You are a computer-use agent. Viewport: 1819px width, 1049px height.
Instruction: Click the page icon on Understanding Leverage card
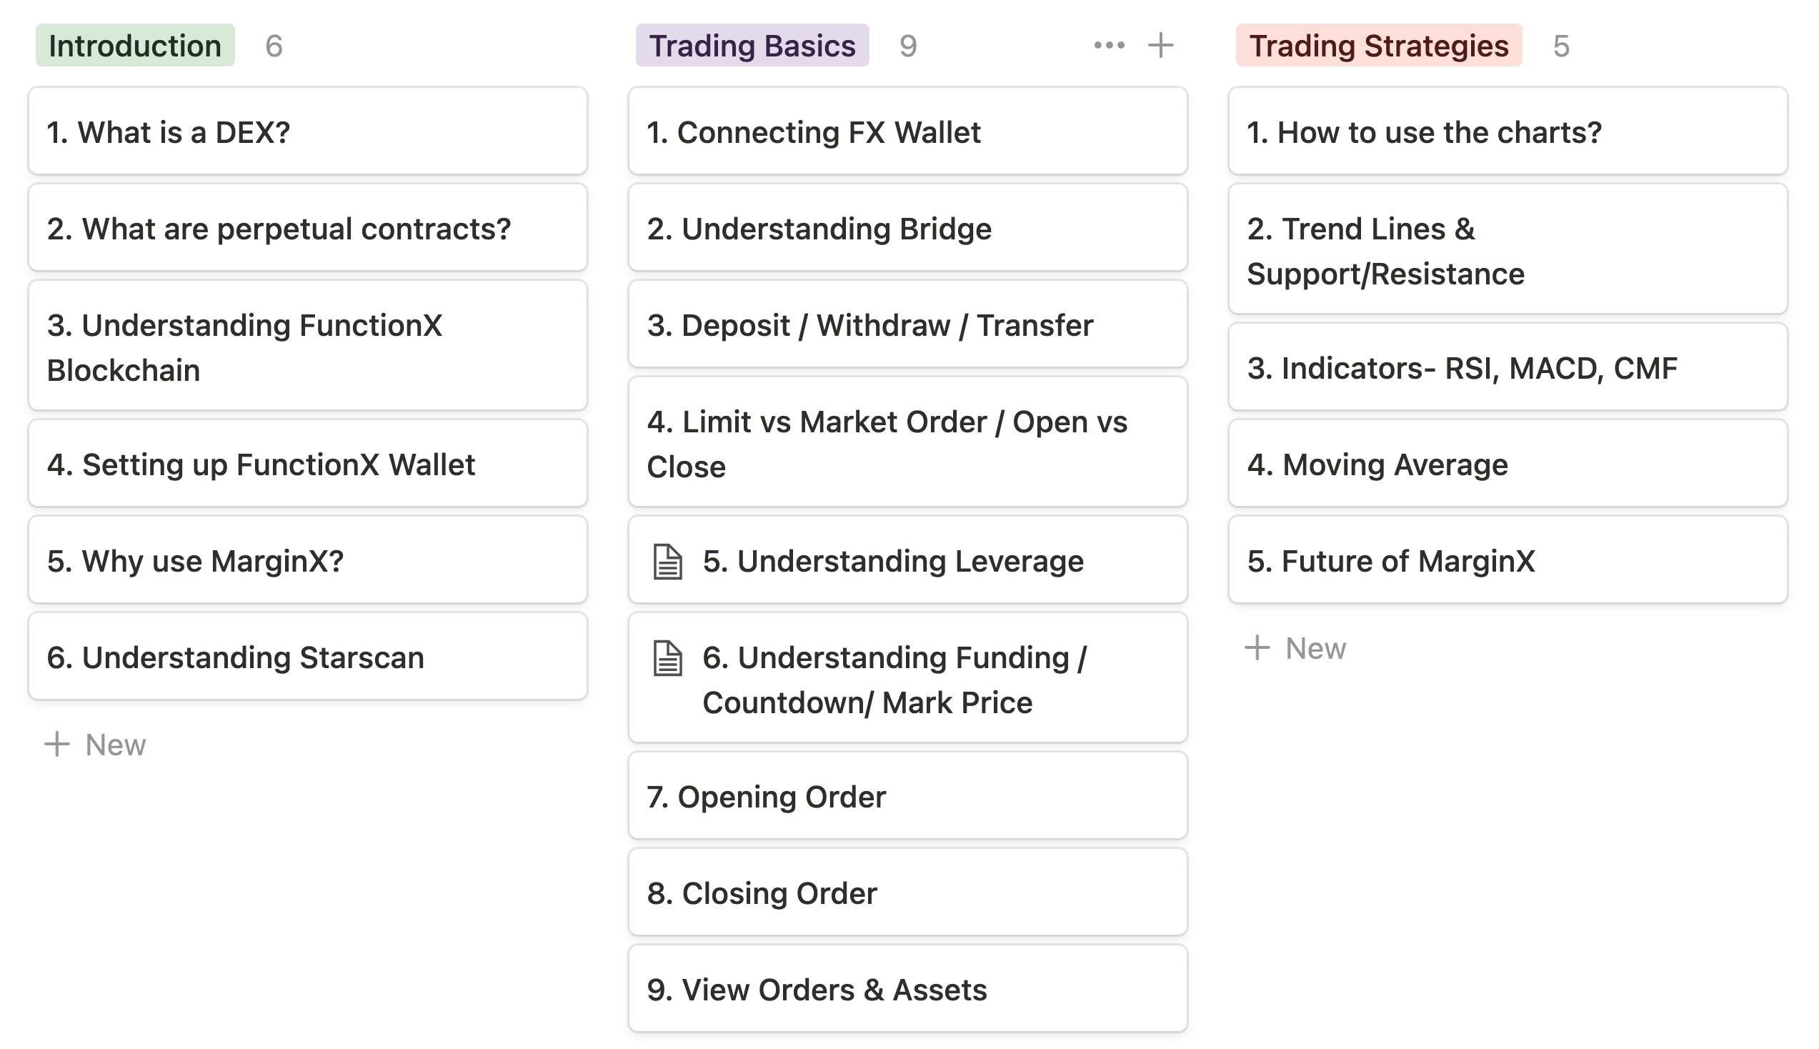tap(667, 561)
